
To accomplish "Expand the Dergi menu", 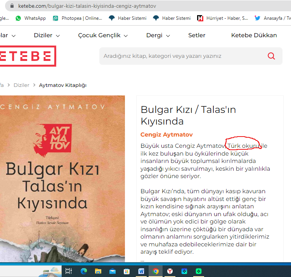I will tap(158, 35).
